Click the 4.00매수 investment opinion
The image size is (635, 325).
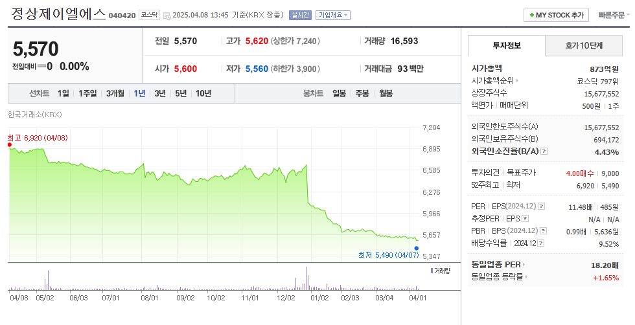(x=580, y=174)
